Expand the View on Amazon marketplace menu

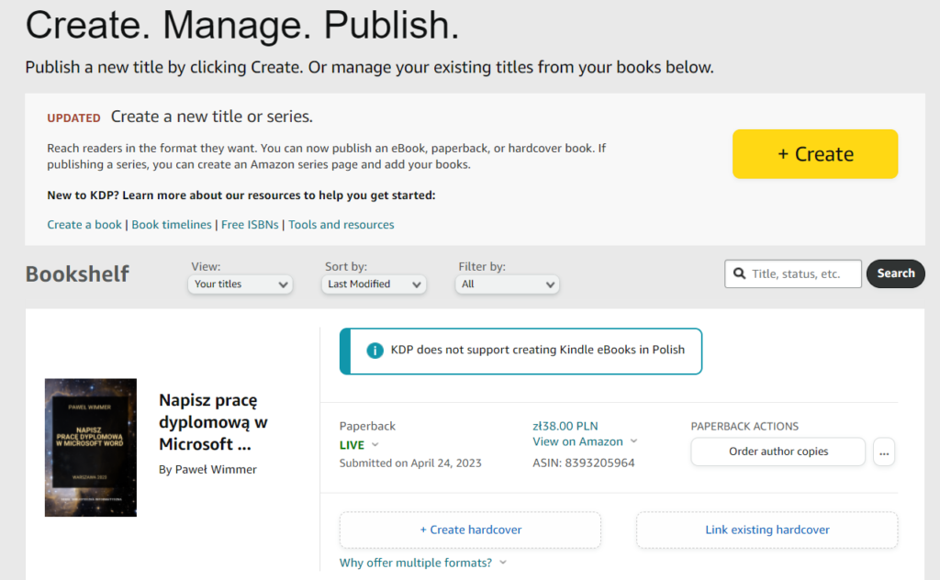[x=633, y=441]
